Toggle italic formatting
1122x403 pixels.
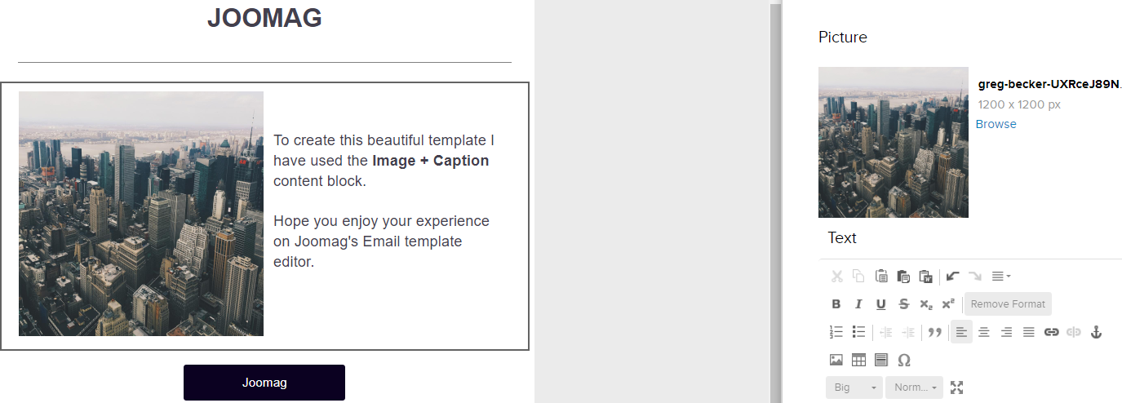click(x=858, y=304)
